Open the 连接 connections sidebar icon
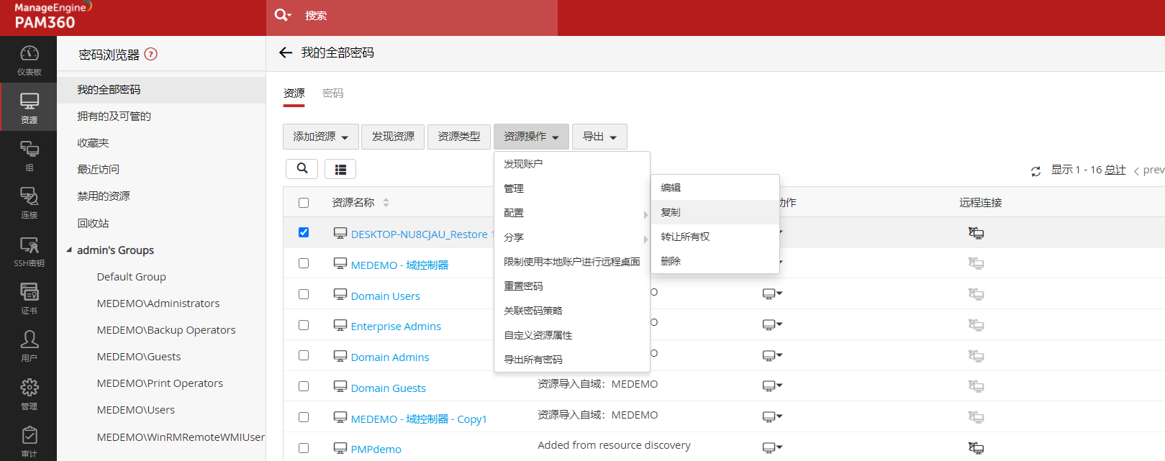The width and height of the screenshot is (1165, 461). (x=29, y=202)
